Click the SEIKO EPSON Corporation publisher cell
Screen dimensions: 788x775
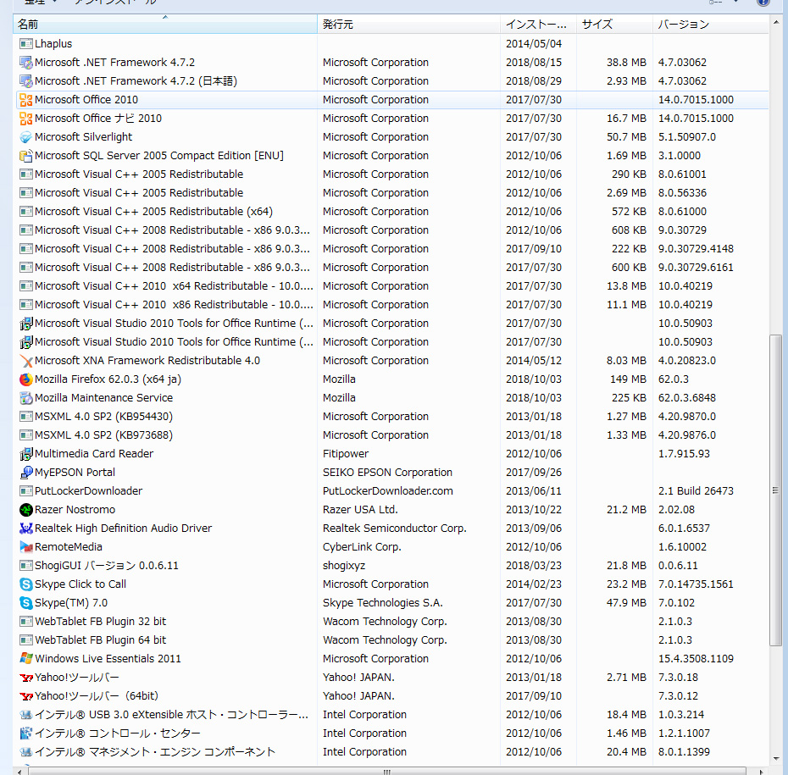click(x=387, y=472)
